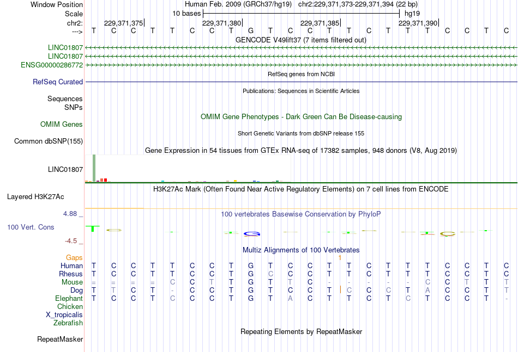Click the Elephant alignment row label
This screenshot has width=518, height=352.
(x=69, y=298)
